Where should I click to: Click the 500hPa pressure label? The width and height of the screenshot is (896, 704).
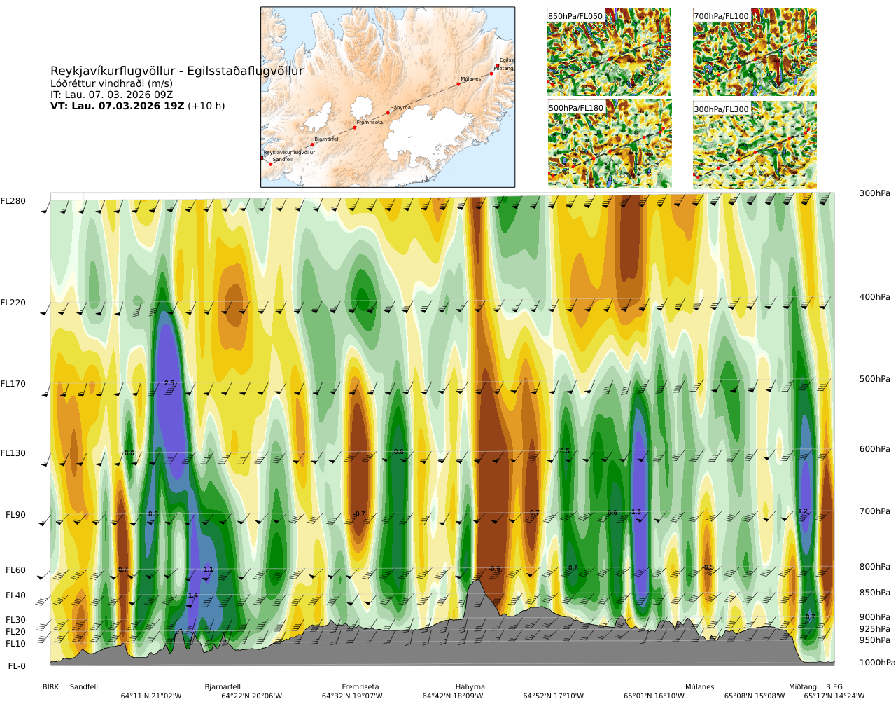coord(875,380)
